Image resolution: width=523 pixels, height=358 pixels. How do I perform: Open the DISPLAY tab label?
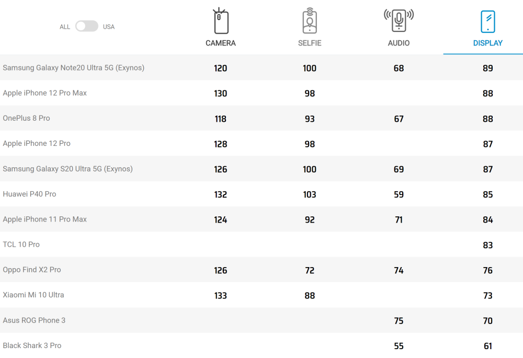point(487,43)
